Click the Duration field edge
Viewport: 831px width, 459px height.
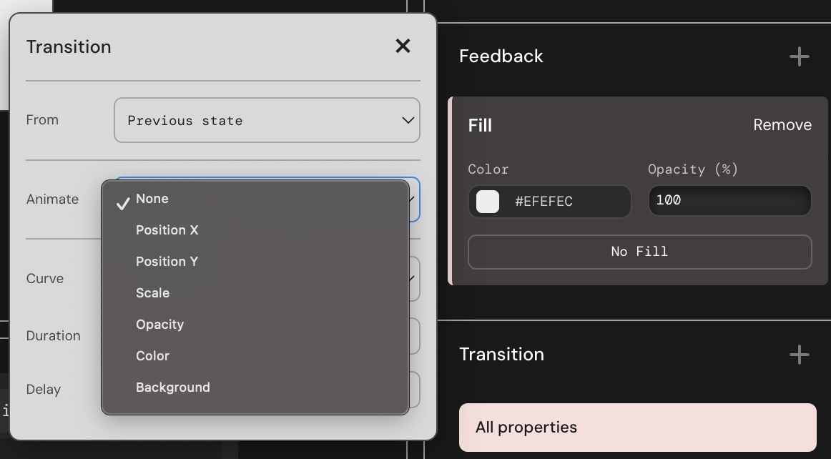(x=414, y=336)
